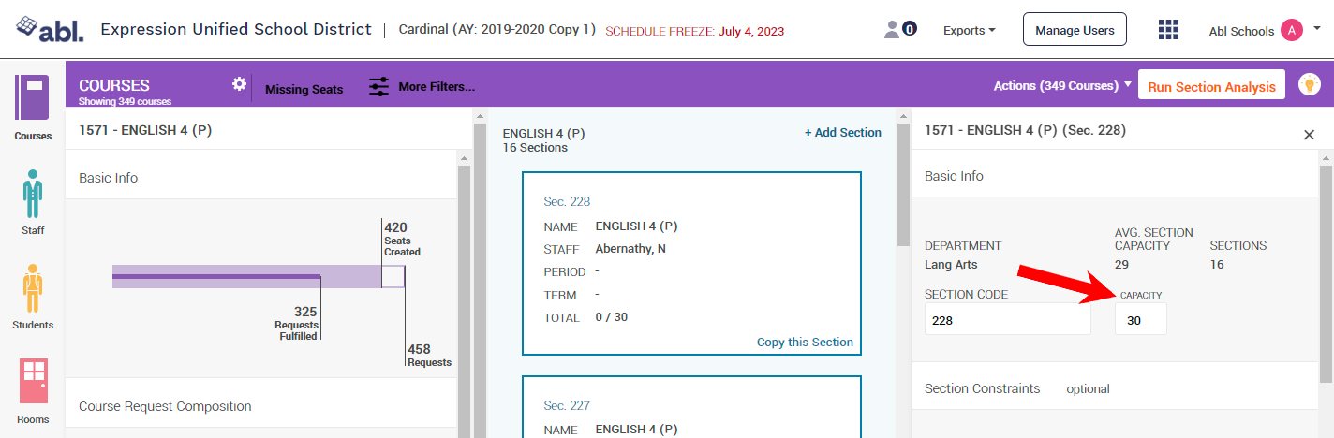
Task: Click the lightbulb tips icon
Action: click(x=1309, y=85)
